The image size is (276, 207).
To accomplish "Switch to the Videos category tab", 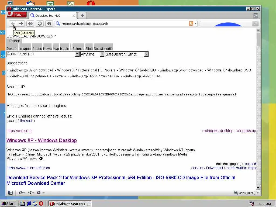I will [37, 49].
